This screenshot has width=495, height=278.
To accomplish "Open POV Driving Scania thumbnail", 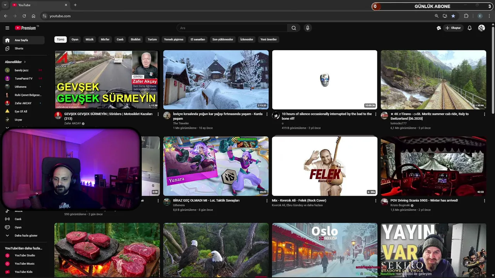I will [434, 166].
